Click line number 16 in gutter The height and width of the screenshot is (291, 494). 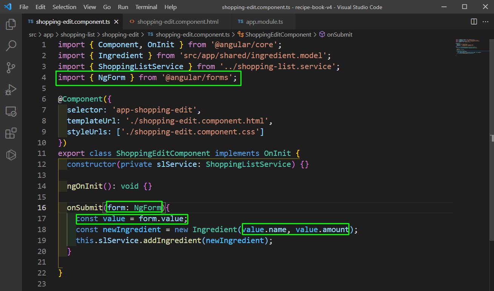coord(42,208)
